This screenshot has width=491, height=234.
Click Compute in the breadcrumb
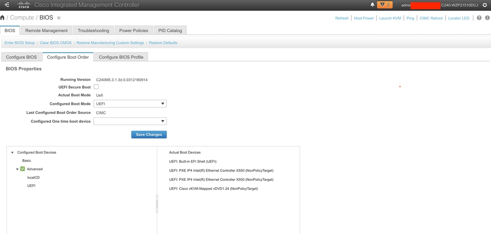pyautogui.click(x=22, y=18)
